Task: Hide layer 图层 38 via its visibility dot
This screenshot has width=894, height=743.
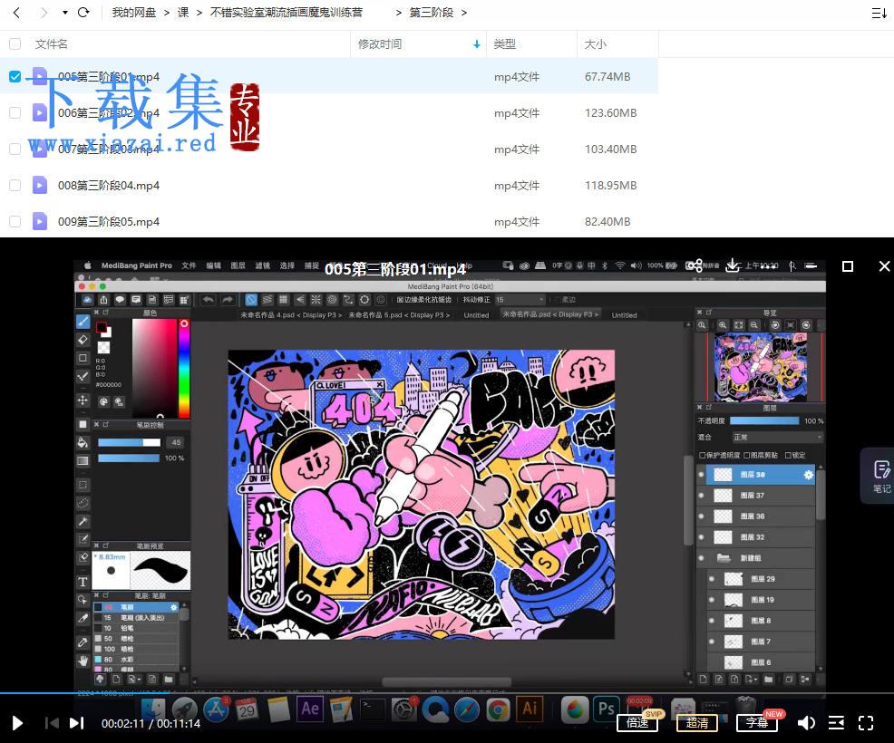Action: point(701,475)
